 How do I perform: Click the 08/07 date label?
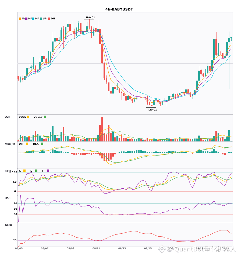(45, 248)
